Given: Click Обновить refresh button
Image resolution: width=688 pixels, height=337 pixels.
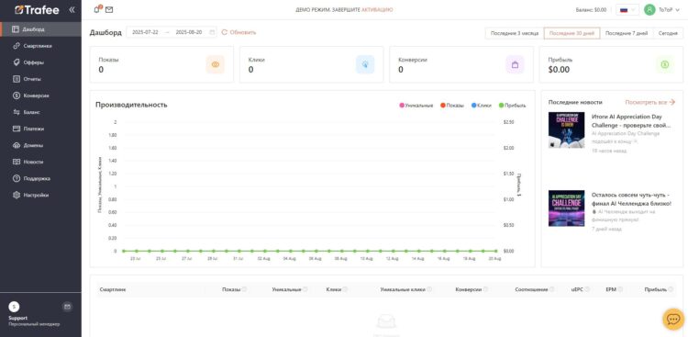Looking at the screenshot, I should (239, 32).
